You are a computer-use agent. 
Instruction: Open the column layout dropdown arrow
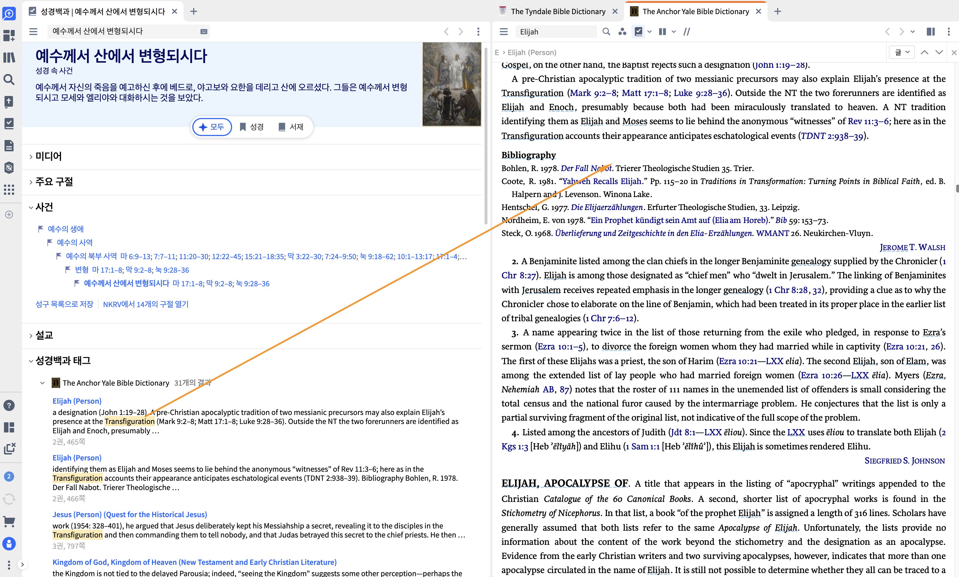(674, 32)
